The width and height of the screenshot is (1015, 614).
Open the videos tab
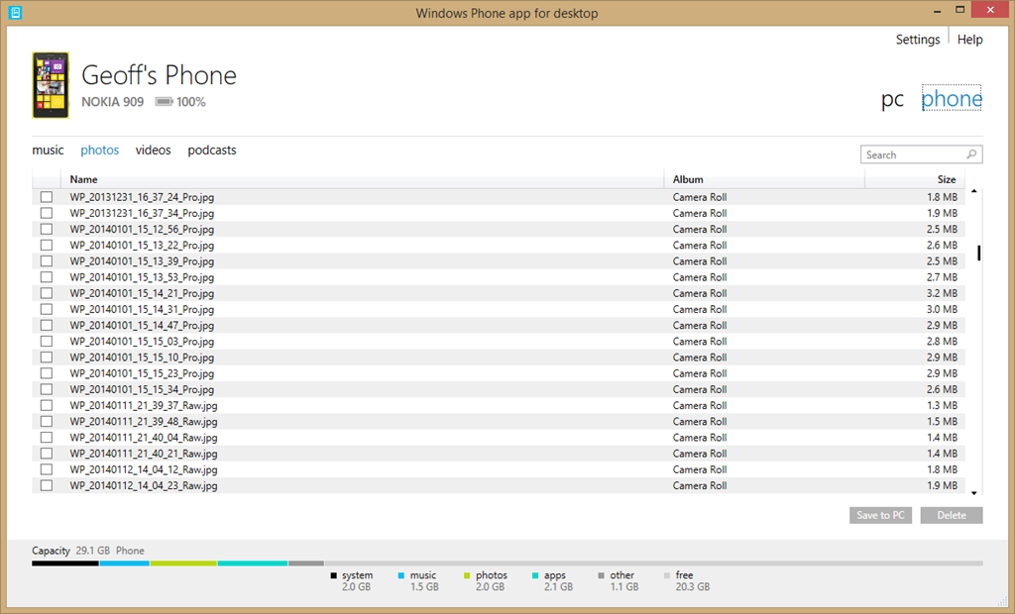[x=153, y=151]
